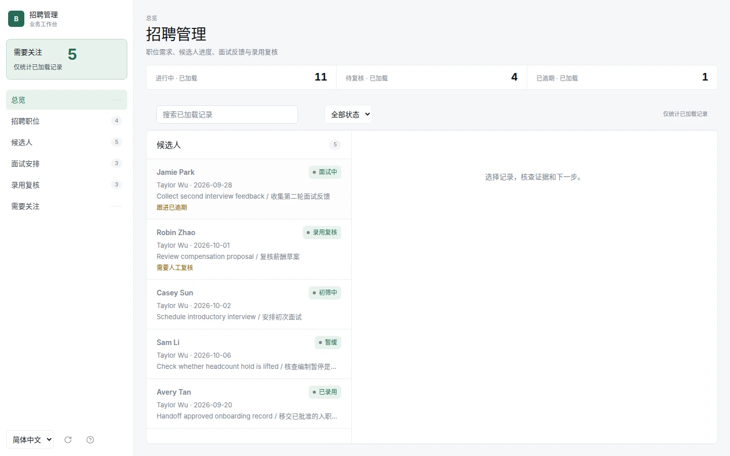Select candidate Casey Sun record
This screenshot has height=456, width=730.
point(249,305)
